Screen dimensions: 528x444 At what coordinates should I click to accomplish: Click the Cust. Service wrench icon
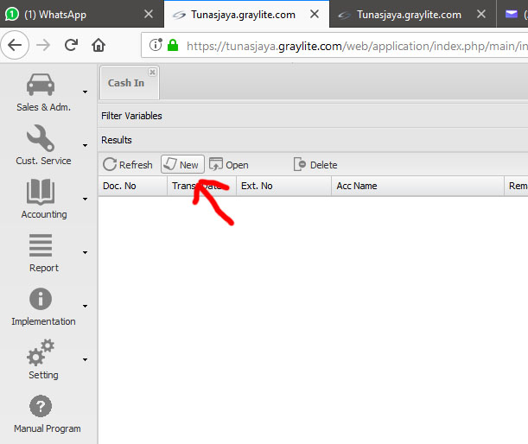point(42,139)
